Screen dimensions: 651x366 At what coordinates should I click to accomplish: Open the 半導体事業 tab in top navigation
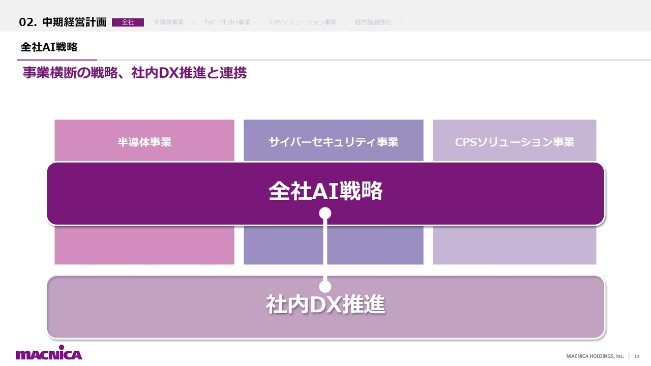[168, 22]
